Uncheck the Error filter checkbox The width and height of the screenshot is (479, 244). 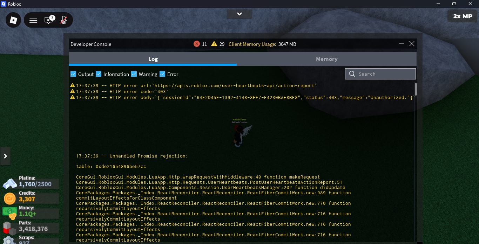click(x=162, y=74)
